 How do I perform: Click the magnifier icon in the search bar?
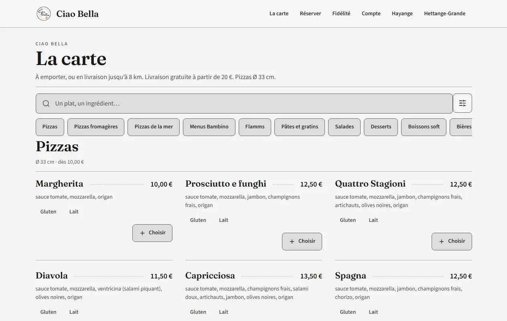pos(46,104)
